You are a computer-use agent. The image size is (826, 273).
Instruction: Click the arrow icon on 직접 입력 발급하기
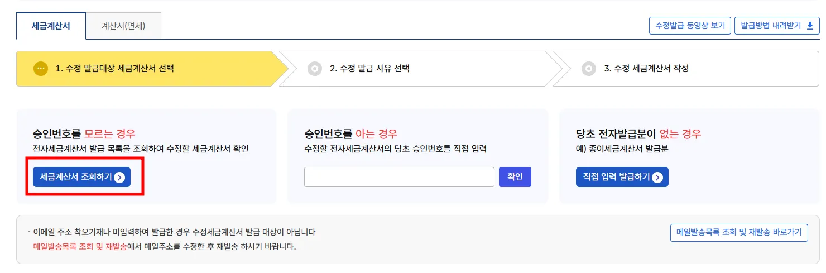[x=657, y=178]
